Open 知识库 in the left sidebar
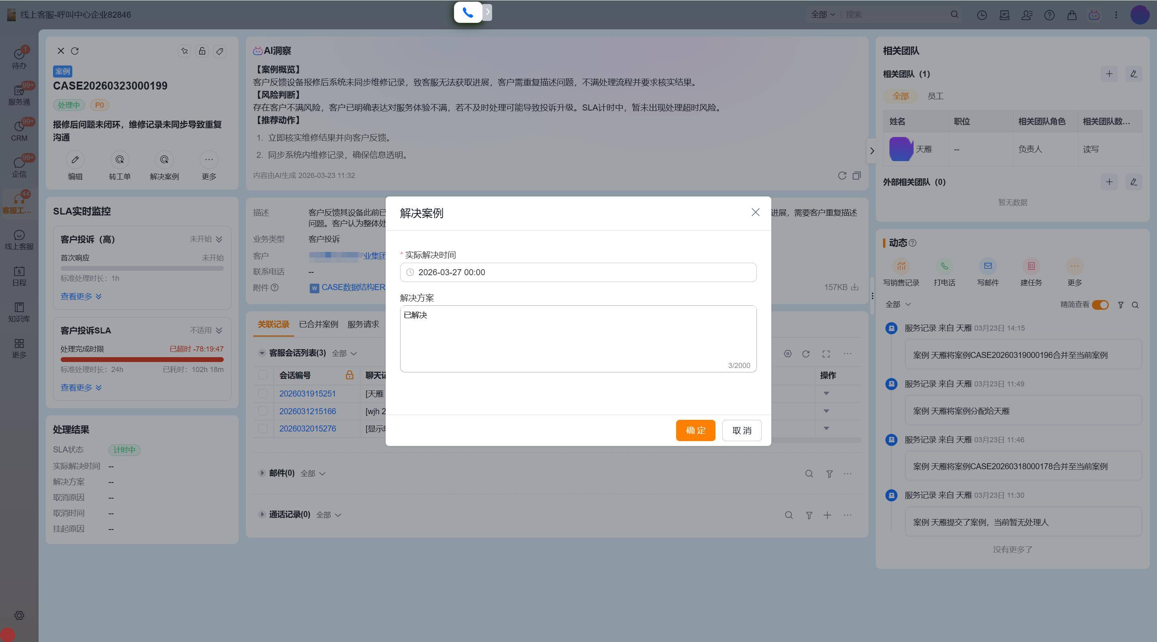This screenshot has width=1157, height=642. (x=19, y=312)
